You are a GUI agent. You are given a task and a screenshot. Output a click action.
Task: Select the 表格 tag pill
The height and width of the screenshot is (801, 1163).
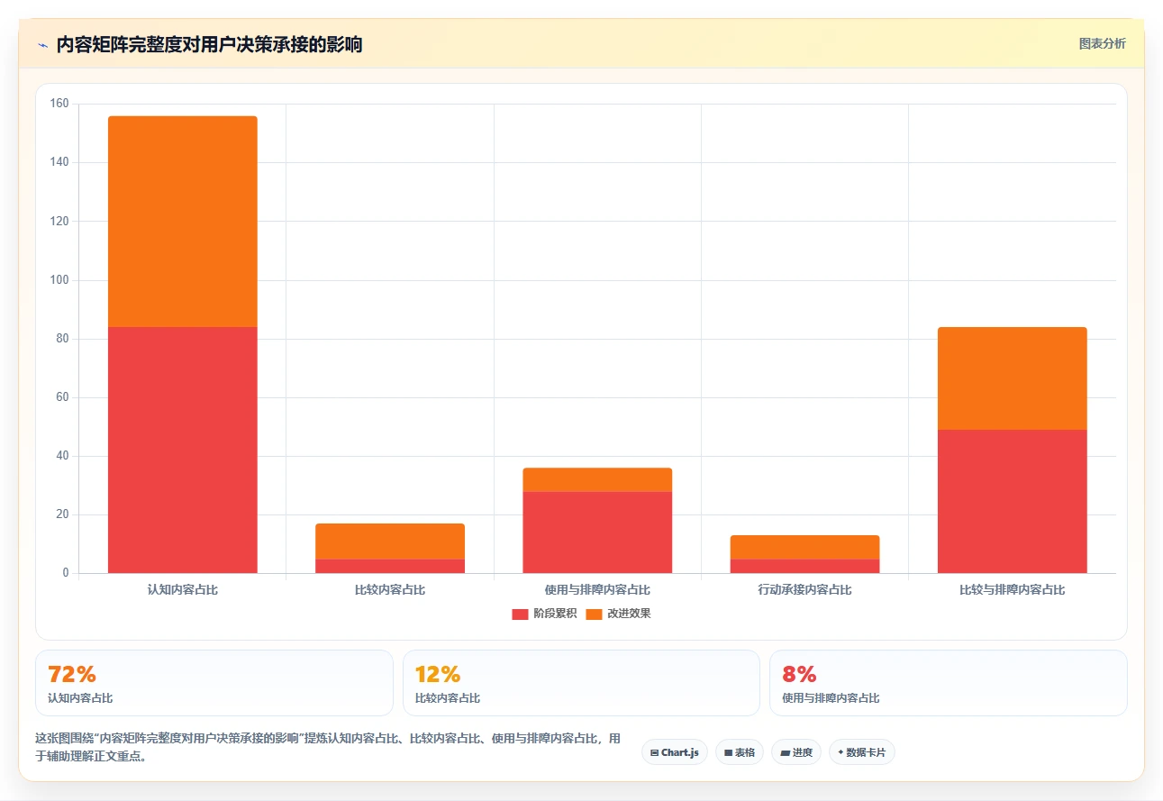(740, 752)
